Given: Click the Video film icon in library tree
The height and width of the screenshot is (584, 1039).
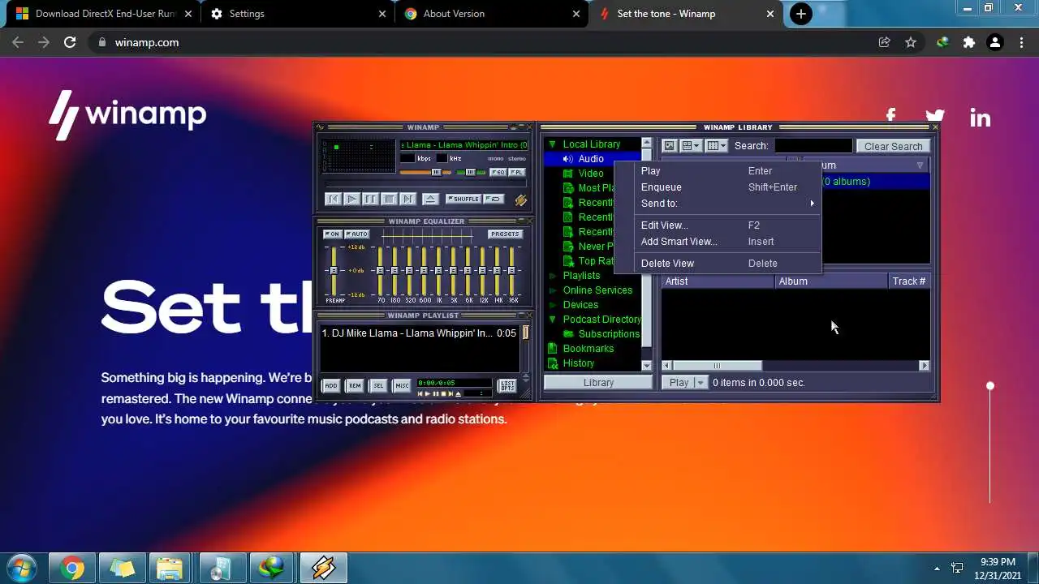Looking at the screenshot, I should [568, 174].
